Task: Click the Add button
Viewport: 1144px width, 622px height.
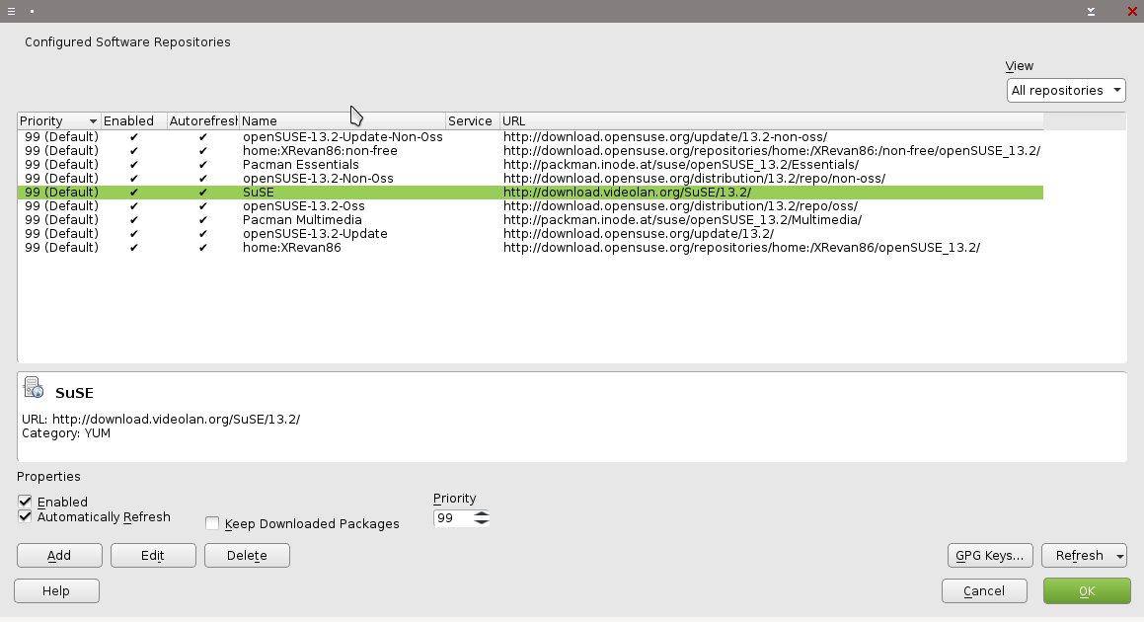Action: pyautogui.click(x=59, y=556)
